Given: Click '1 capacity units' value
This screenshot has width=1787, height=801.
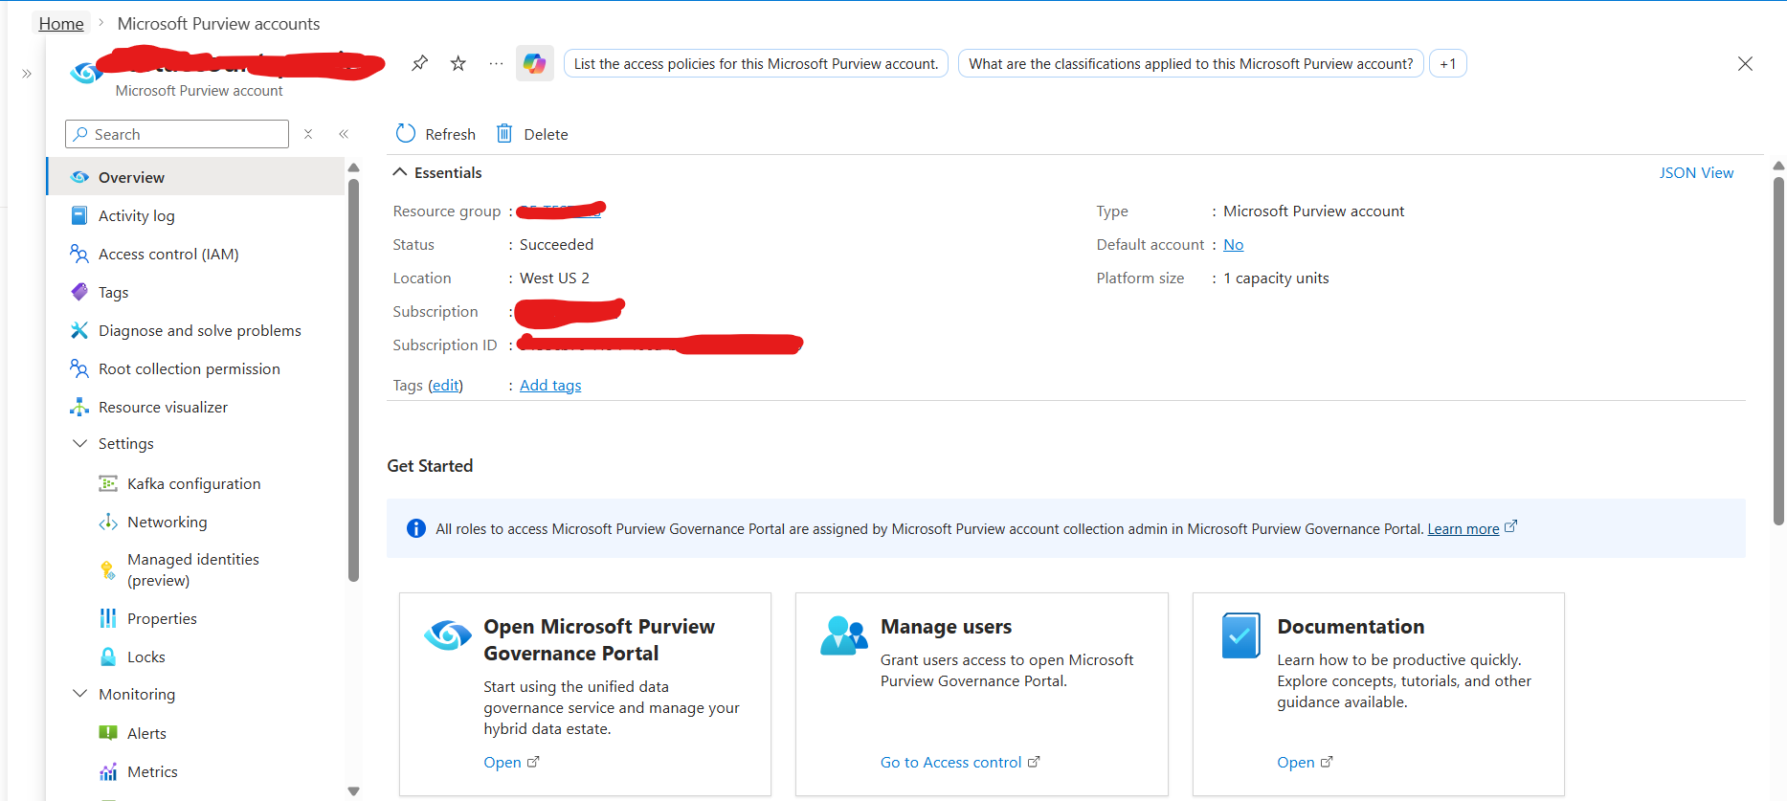Looking at the screenshot, I should (x=1276, y=278).
